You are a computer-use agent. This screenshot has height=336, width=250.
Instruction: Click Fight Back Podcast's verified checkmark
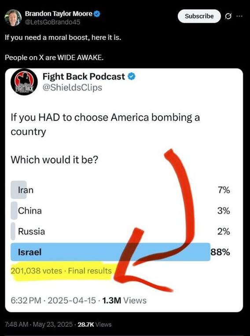point(132,76)
